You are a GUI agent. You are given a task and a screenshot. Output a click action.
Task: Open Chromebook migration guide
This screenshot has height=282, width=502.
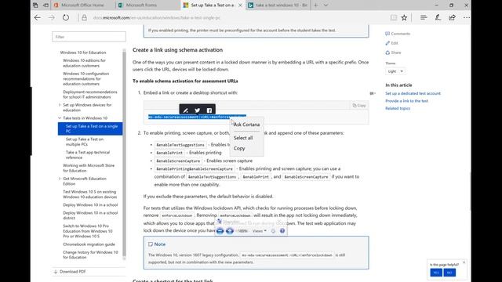tap(89, 244)
